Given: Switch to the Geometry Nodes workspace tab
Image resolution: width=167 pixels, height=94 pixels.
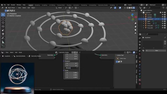Looking at the screenshot, I should click(103, 5).
